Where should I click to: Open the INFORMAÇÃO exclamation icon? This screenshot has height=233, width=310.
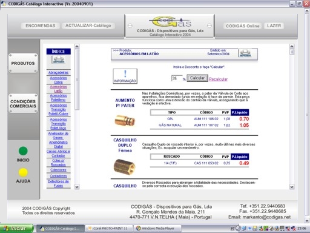pyautogui.click(x=125, y=76)
